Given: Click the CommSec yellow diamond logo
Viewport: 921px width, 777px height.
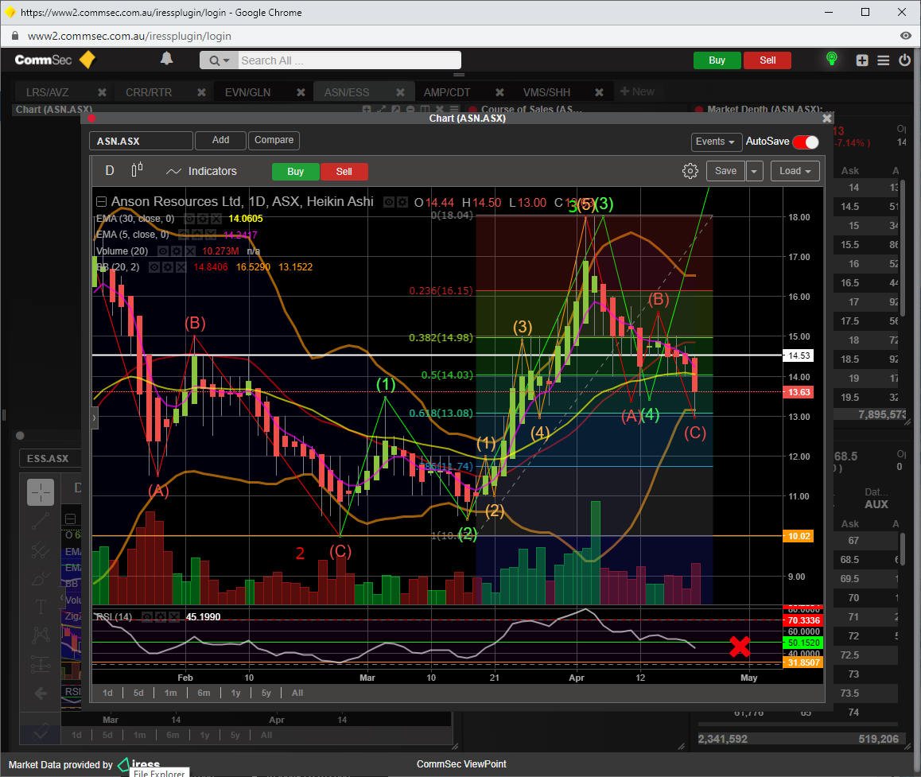Looking at the screenshot, I should (87, 60).
